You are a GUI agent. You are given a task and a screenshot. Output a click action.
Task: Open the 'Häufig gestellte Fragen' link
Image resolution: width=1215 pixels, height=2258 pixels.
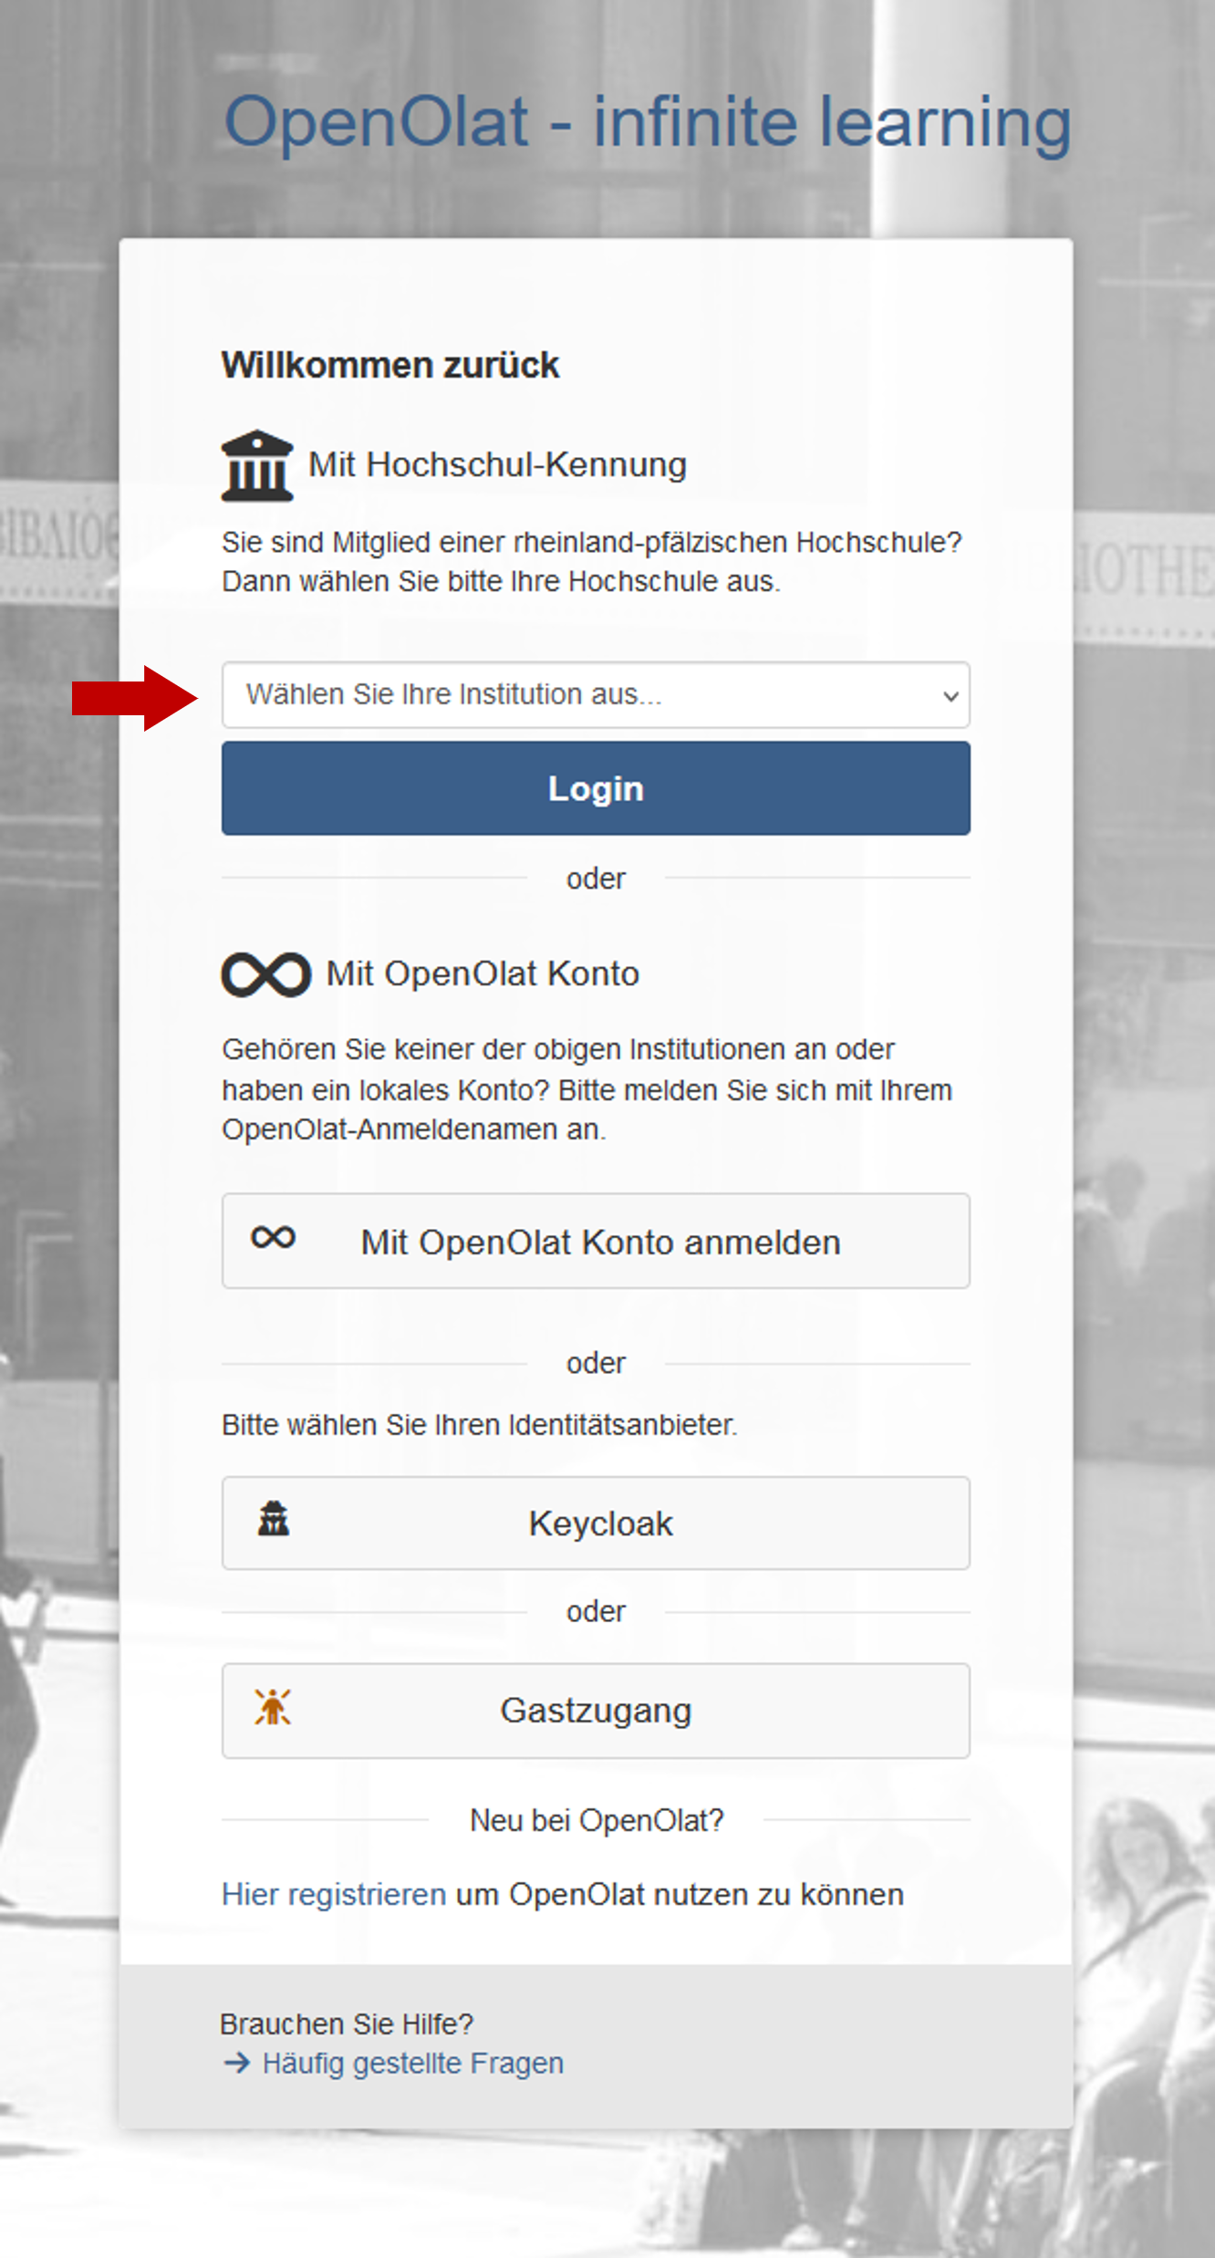412,2063
